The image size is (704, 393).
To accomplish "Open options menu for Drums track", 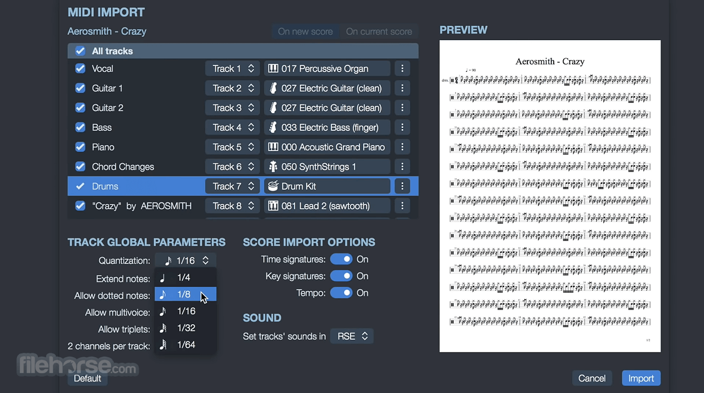I will coord(402,186).
